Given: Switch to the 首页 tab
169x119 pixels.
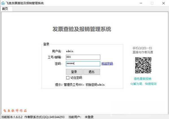Looking at the screenshot, I should point(5,9).
